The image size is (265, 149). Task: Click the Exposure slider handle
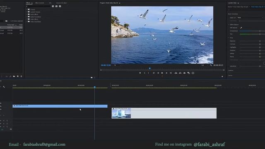(x=260, y=41)
